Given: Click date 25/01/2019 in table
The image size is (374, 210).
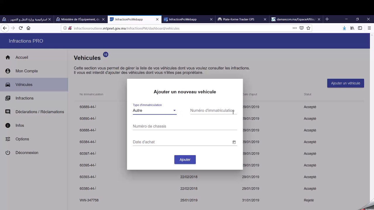Looking at the screenshot, I should (x=189, y=200).
